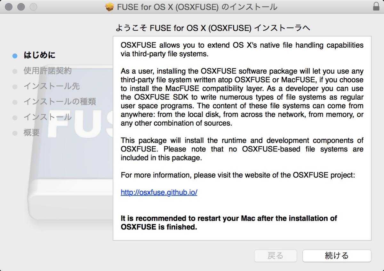
Task: Open the osxfuse.github.io link
Action: (159, 192)
